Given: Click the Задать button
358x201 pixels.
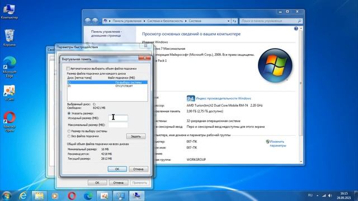Looking at the screenshot, I should [x=136, y=136].
